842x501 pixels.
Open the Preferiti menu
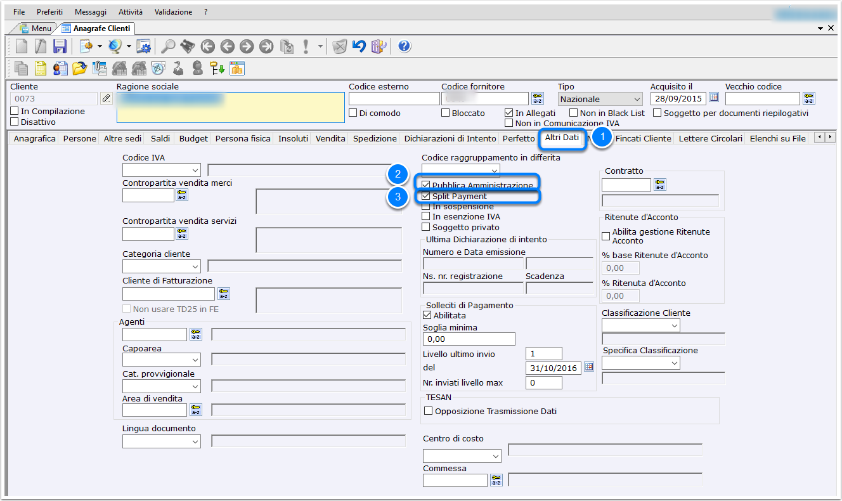49,12
